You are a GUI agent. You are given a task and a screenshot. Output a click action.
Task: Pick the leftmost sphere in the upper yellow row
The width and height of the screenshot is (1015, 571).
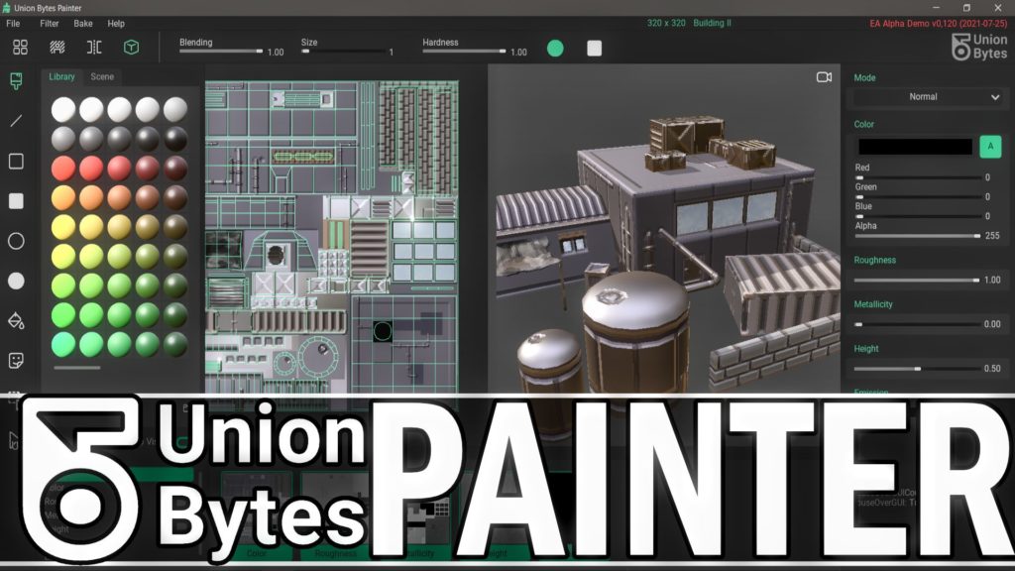(62, 227)
